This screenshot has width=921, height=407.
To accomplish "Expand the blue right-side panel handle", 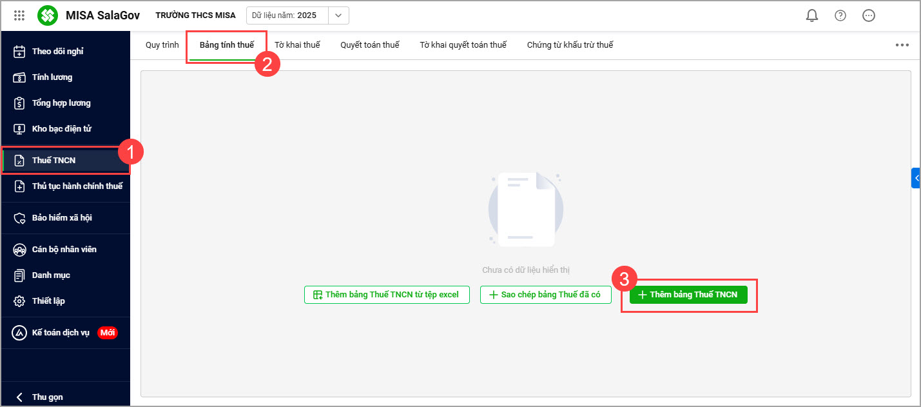I will (x=916, y=177).
